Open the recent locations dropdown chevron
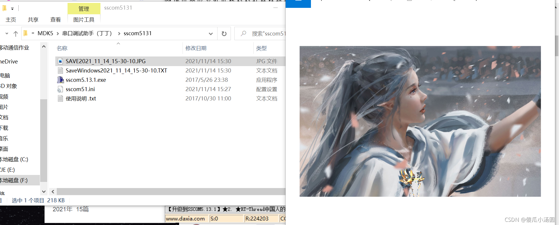The image size is (559, 225). [7, 33]
